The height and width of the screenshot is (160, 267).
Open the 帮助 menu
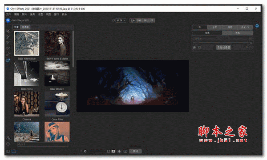pos(65,14)
